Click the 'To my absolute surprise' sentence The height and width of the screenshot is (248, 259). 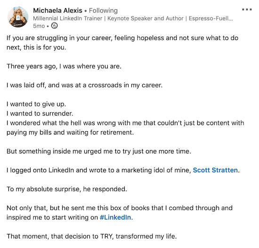click(67, 189)
